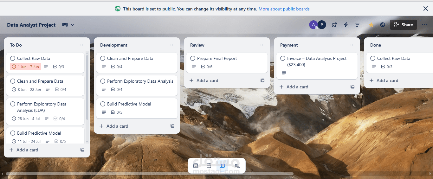This screenshot has width=433, height=179.
Task: Open the board view switcher dropdown
Action: point(68,25)
